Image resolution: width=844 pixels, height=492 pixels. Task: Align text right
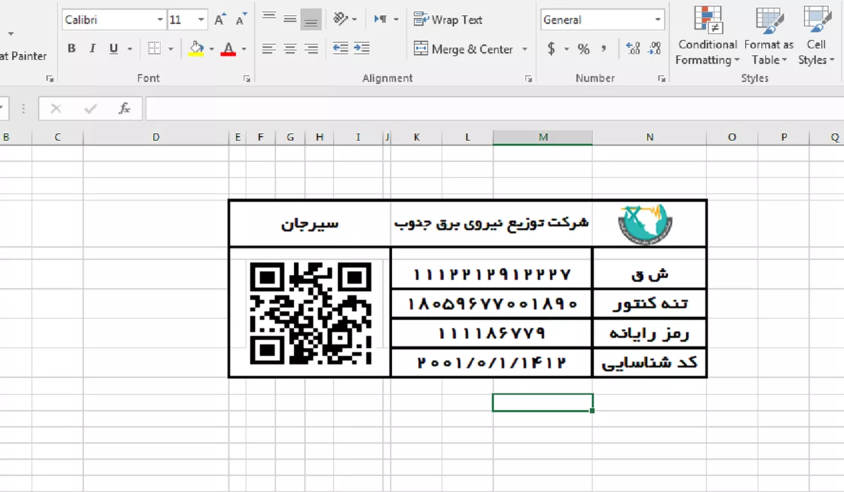(x=311, y=49)
